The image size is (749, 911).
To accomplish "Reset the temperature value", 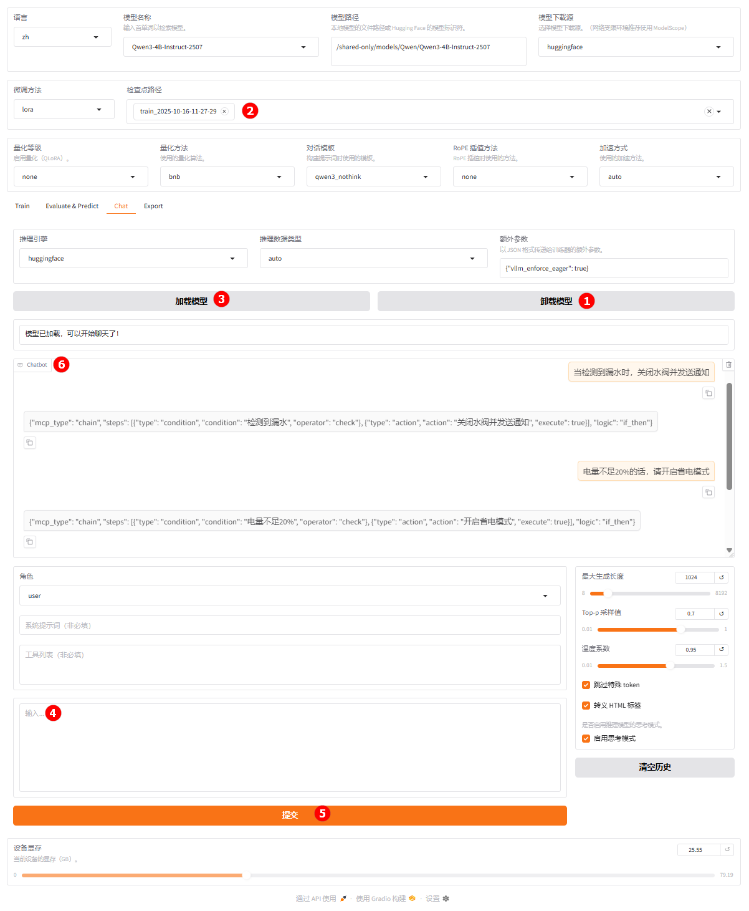I will click(x=722, y=650).
